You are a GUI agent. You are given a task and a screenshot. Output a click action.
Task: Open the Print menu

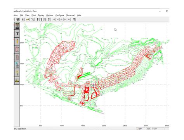[x=33, y=15]
